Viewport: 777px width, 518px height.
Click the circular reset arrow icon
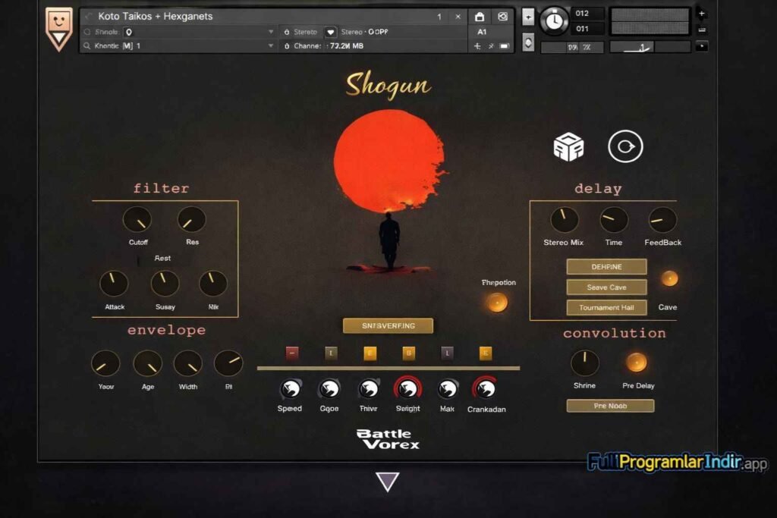pos(625,146)
